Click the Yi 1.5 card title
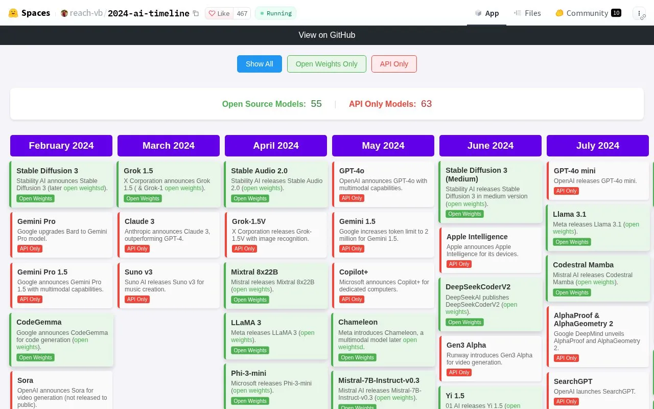 455,396
